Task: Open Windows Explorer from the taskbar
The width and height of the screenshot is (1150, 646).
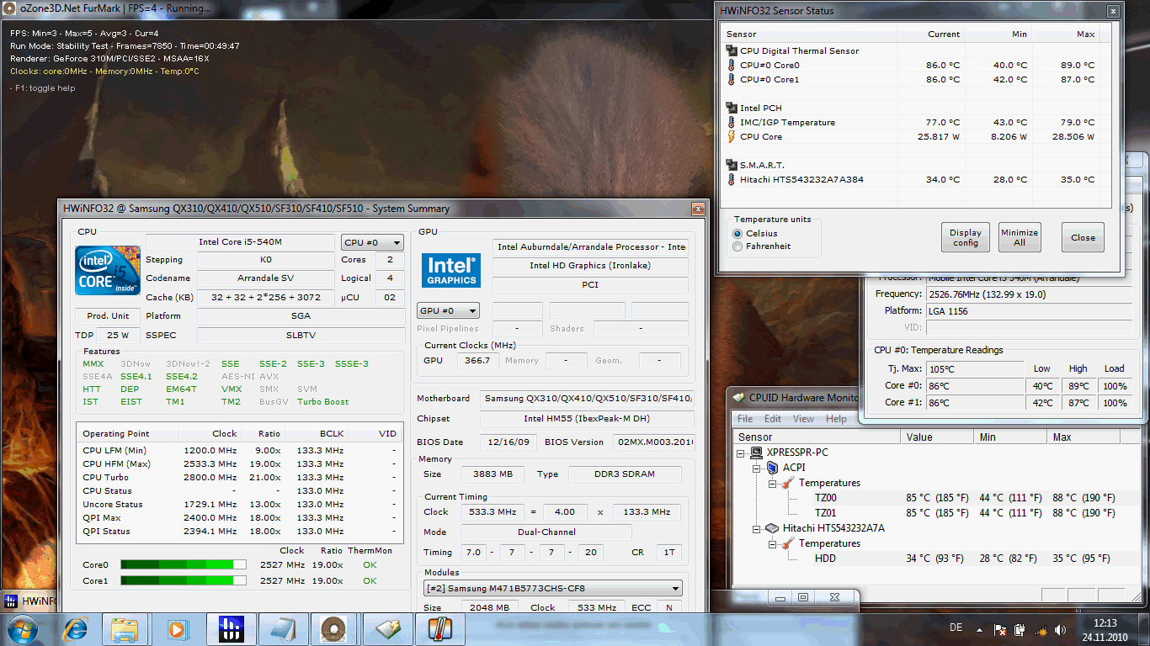Action: (x=125, y=629)
